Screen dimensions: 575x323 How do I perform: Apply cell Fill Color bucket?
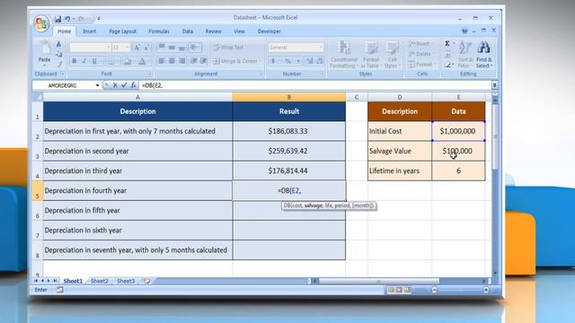(128, 61)
